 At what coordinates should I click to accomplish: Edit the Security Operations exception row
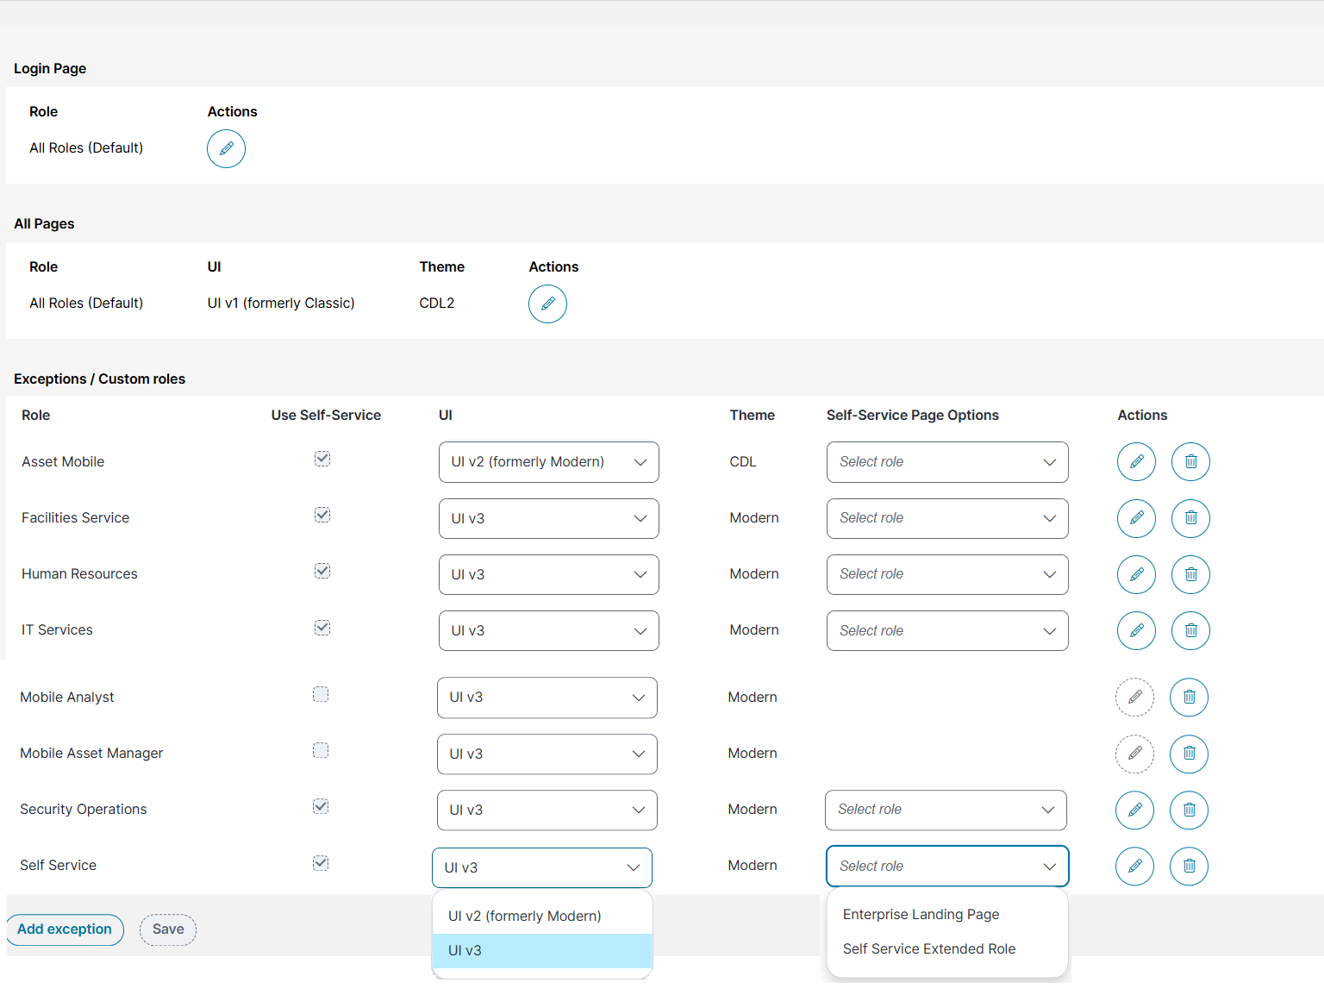1134,810
